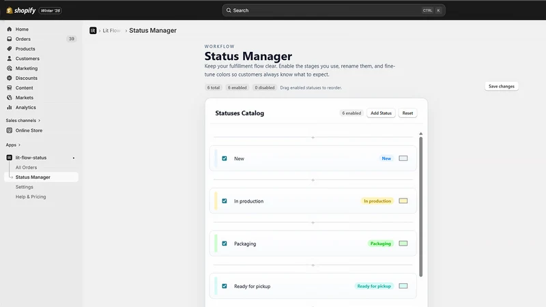
Task: Click the pin dot next to lit-flow-status
Action: pos(74,158)
